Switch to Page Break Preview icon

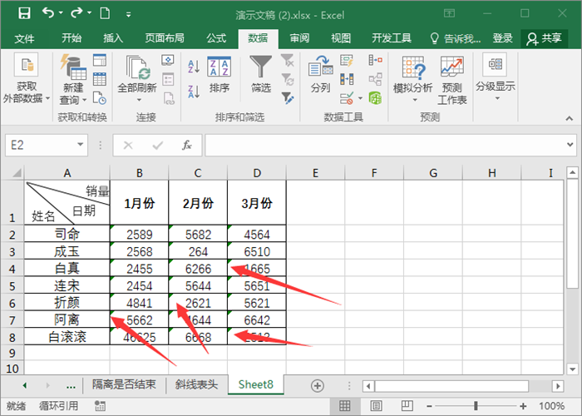407,406
